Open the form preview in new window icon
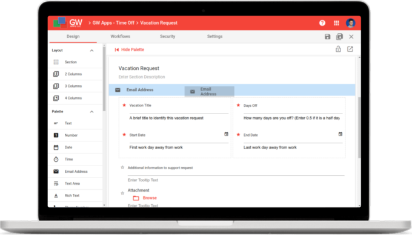The width and height of the screenshot is (412, 235). point(350,49)
